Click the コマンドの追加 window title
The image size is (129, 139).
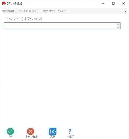14,4
